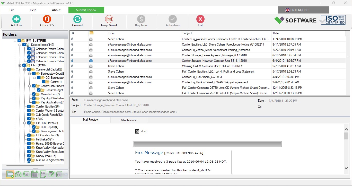Collapse the IPM_SUBTREE tree node
The width and height of the screenshot is (352, 186).
coord(15,41)
